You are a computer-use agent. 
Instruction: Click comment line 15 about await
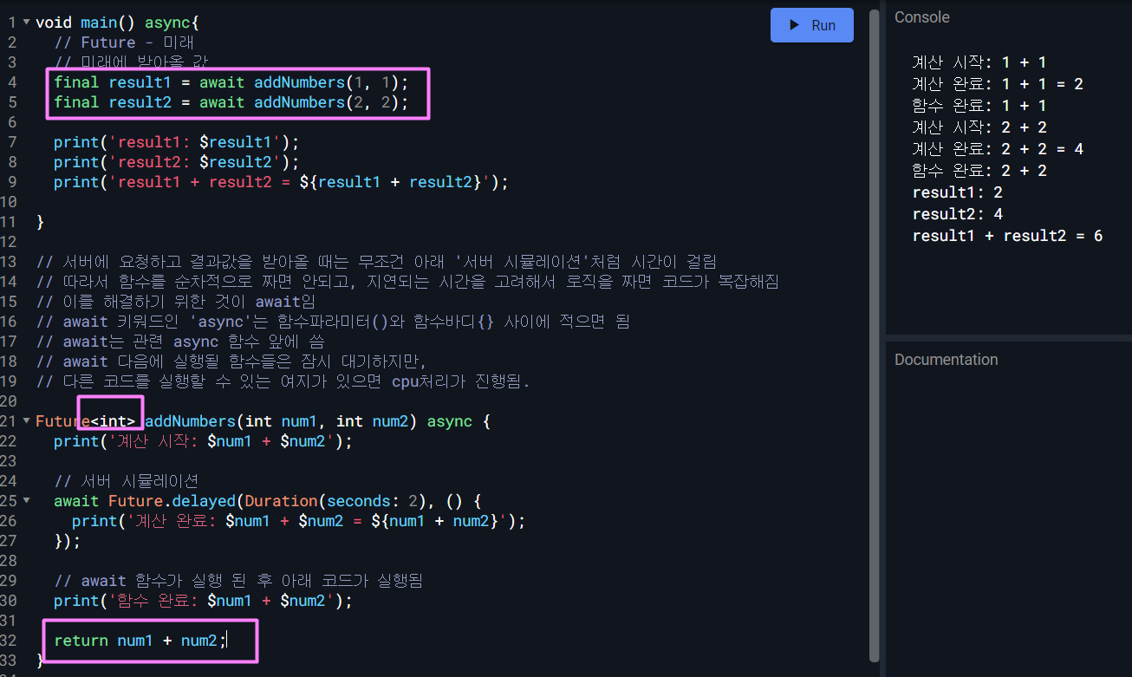point(176,302)
